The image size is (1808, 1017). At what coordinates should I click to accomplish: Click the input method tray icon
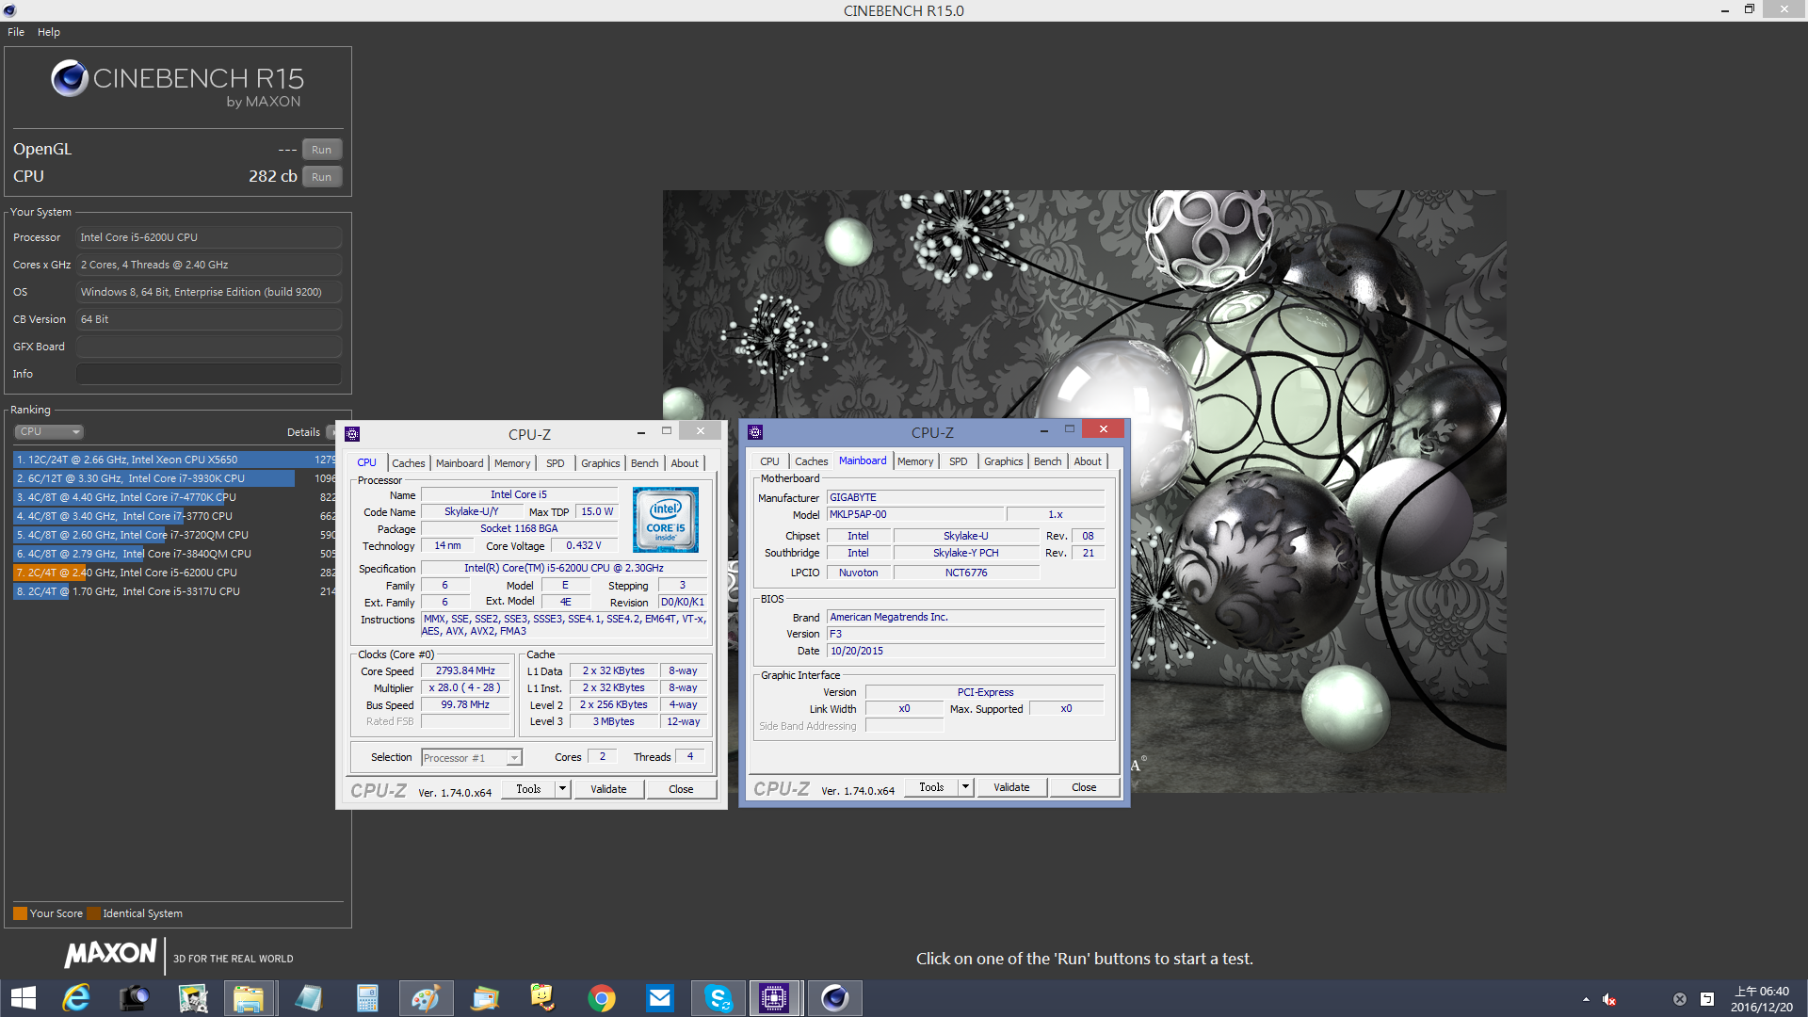coord(1707,999)
